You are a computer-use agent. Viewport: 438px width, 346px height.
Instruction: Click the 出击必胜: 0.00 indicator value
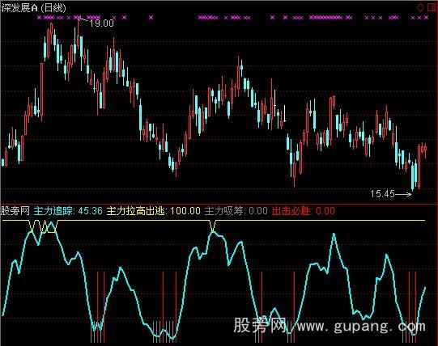tap(304, 211)
